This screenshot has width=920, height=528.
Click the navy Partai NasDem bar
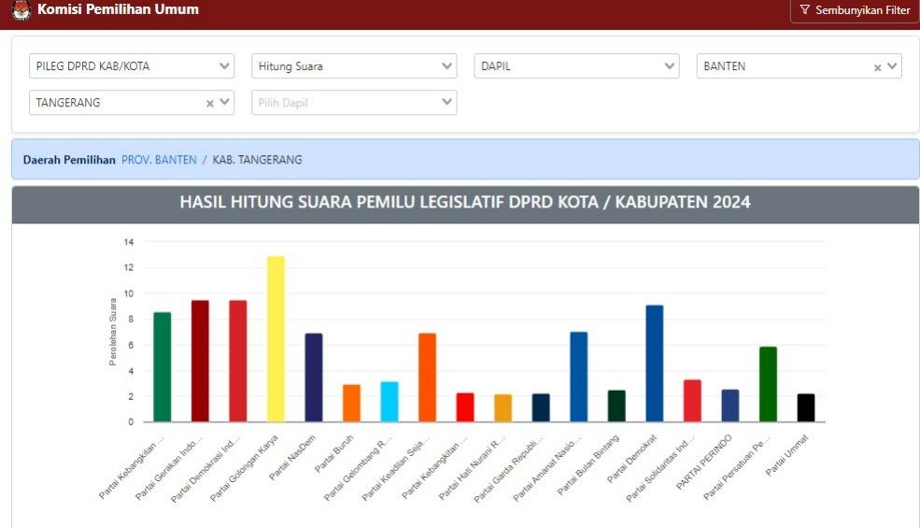(x=313, y=378)
